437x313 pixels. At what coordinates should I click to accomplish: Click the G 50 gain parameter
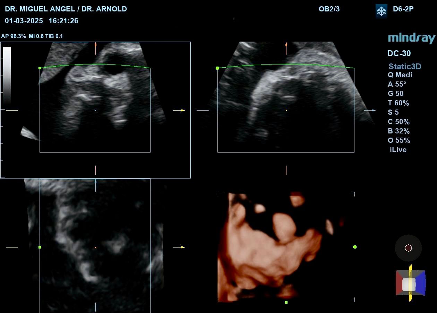396,94
